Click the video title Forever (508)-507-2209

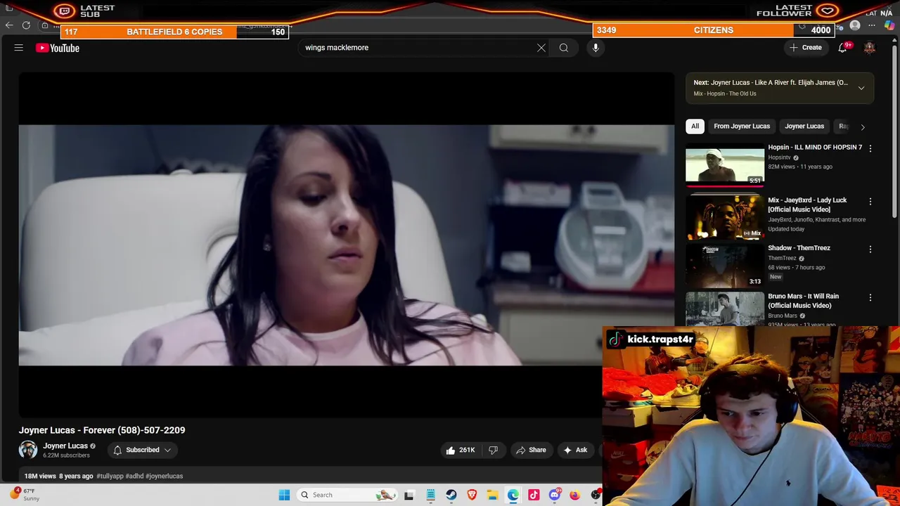click(x=102, y=430)
